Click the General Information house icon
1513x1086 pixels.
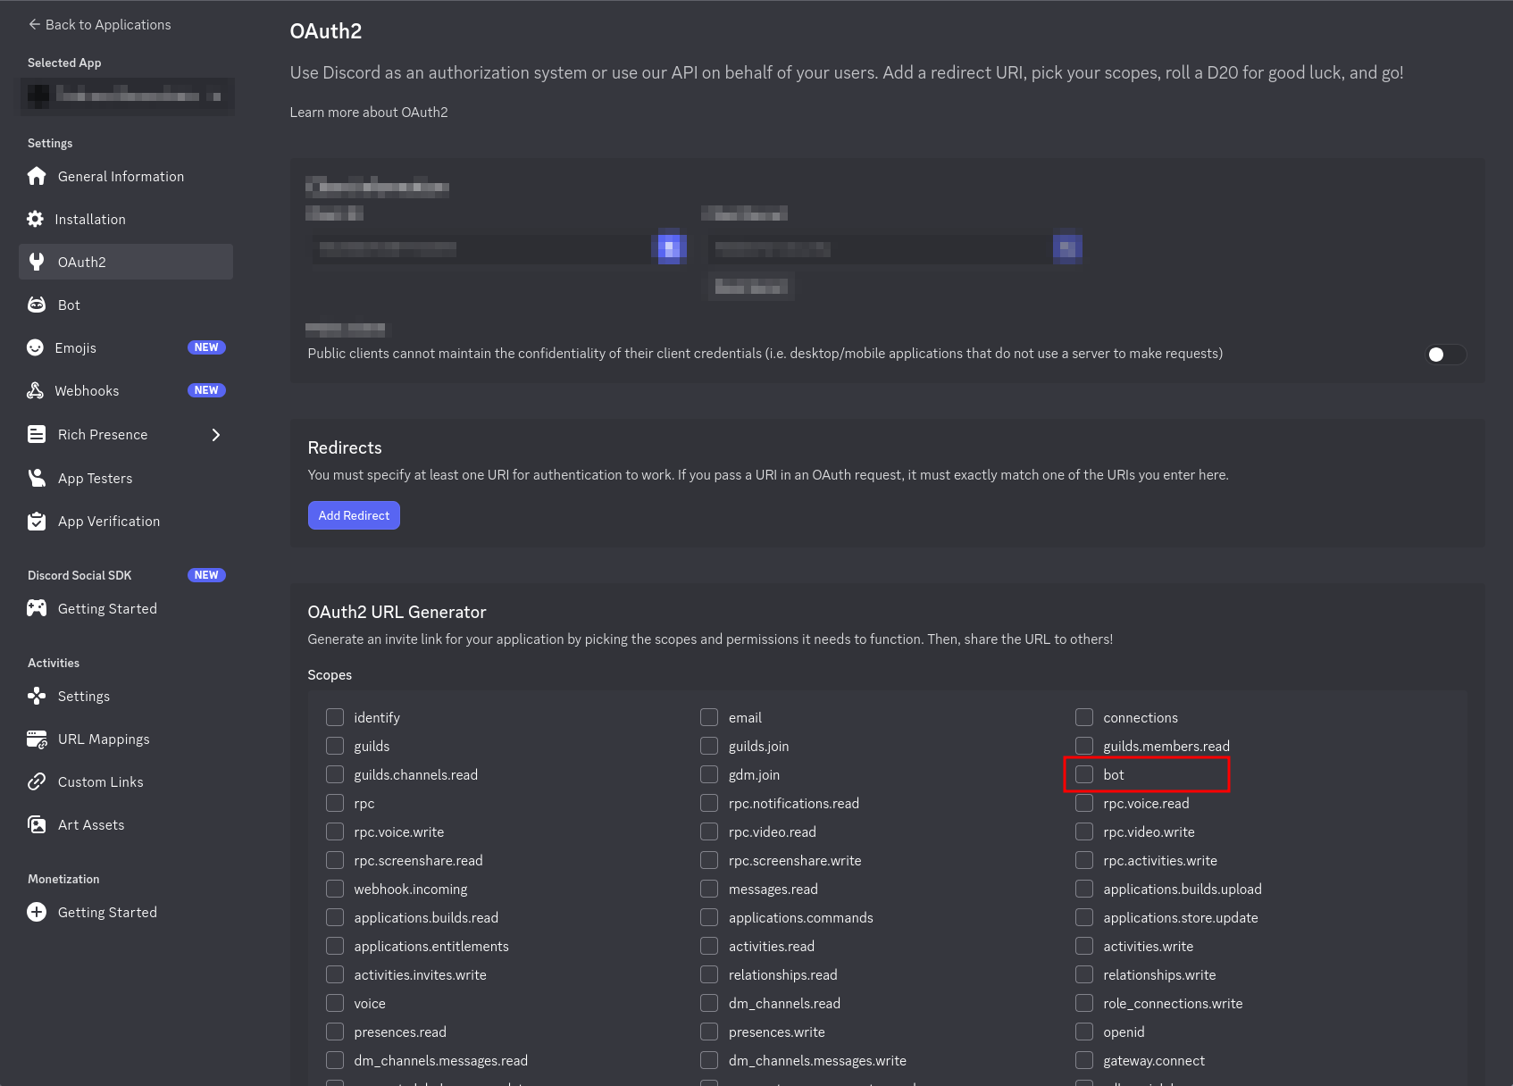pos(37,176)
